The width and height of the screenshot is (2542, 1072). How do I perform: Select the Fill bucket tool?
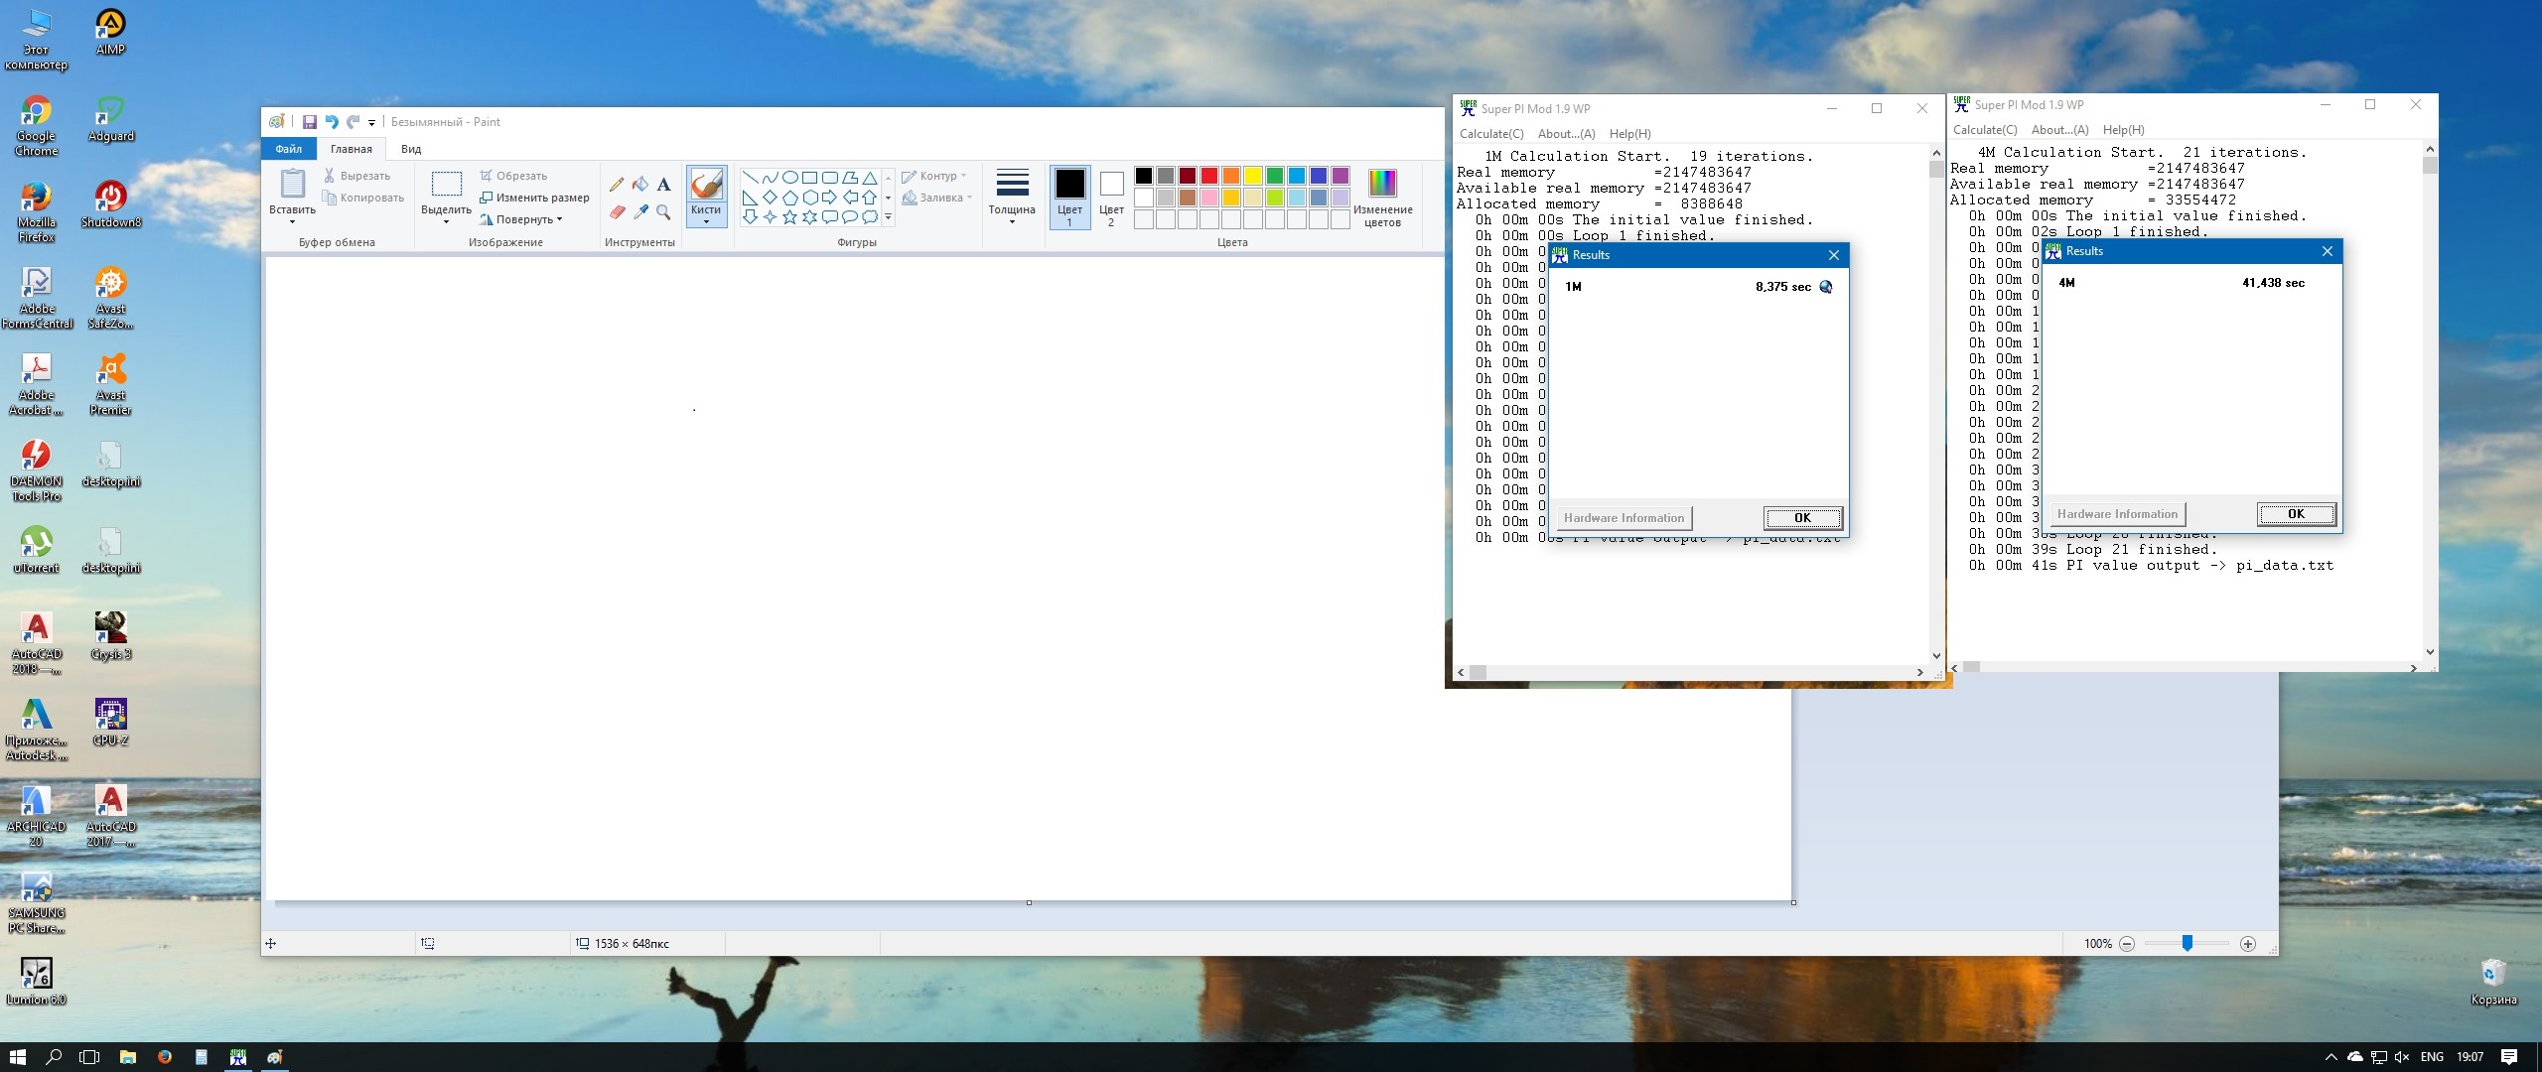pos(640,184)
